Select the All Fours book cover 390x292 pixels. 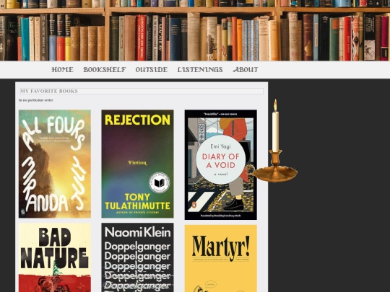point(55,164)
